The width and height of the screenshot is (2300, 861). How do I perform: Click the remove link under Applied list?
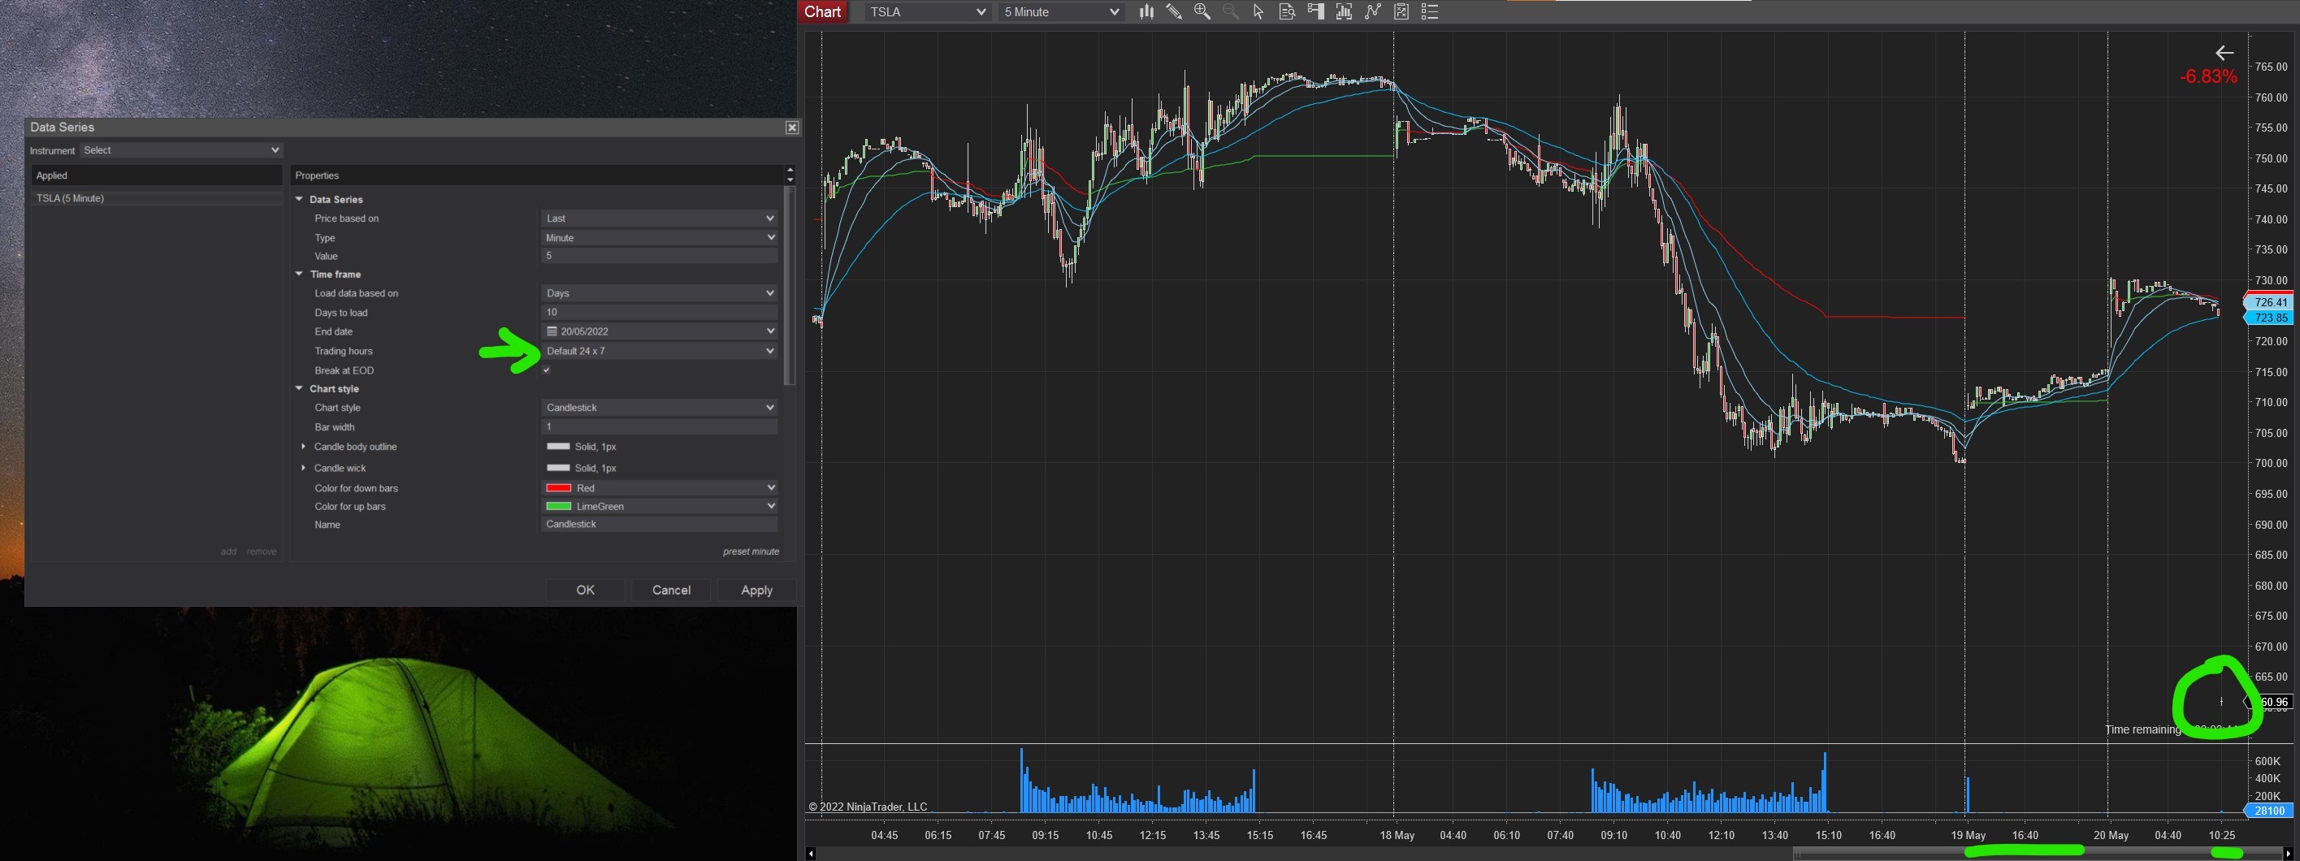coord(262,552)
